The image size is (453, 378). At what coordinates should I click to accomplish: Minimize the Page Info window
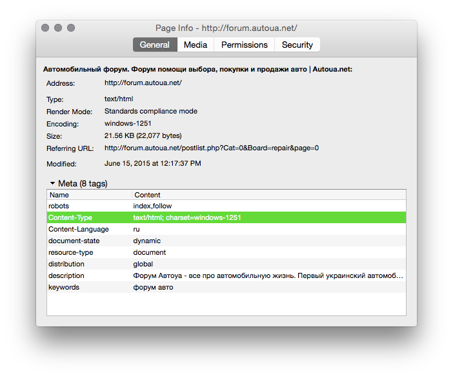[58, 28]
